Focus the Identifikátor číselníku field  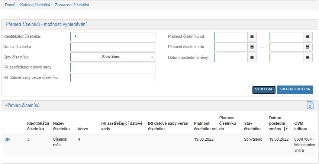tap(113, 37)
